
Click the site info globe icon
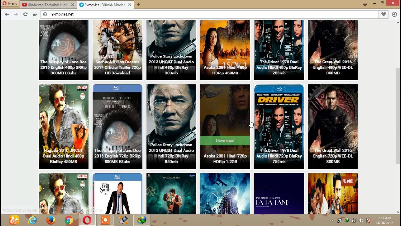click(x=45, y=14)
